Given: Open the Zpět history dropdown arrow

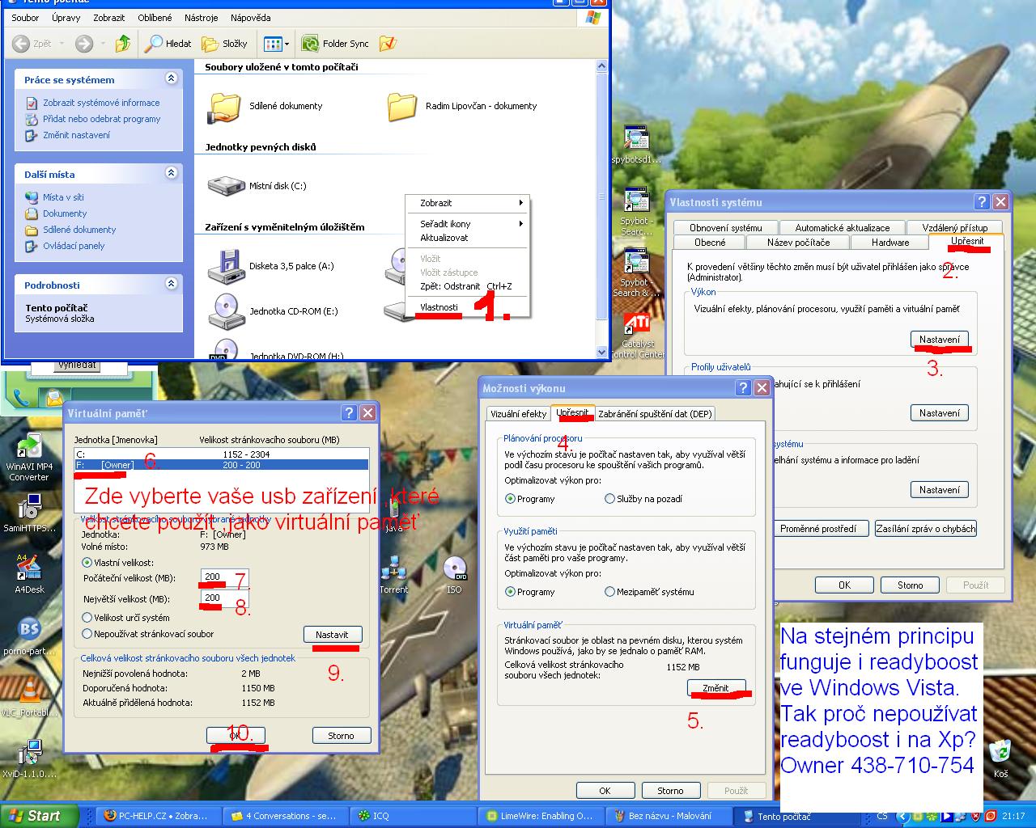Looking at the screenshot, I should tap(63, 44).
